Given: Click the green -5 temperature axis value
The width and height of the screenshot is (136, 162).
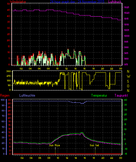Looking at the screenshot, I should pos(125,144).
